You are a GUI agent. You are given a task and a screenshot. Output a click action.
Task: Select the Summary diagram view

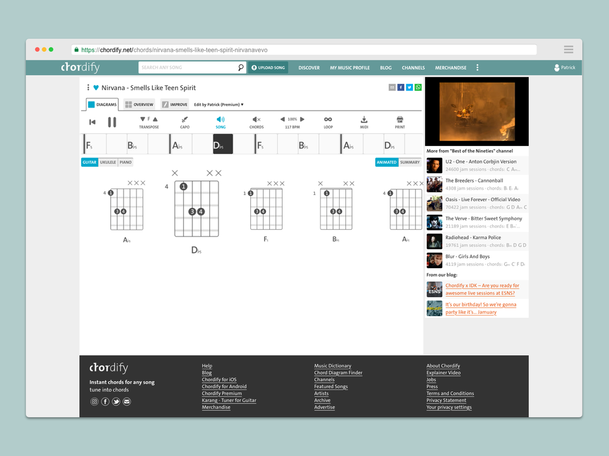pyautogui.click(x=410, y=162)
